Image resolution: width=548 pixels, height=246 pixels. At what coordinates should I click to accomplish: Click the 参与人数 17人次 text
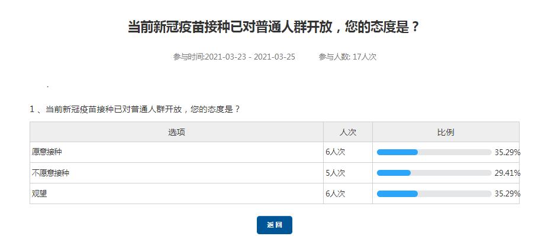tap(347, 57)
